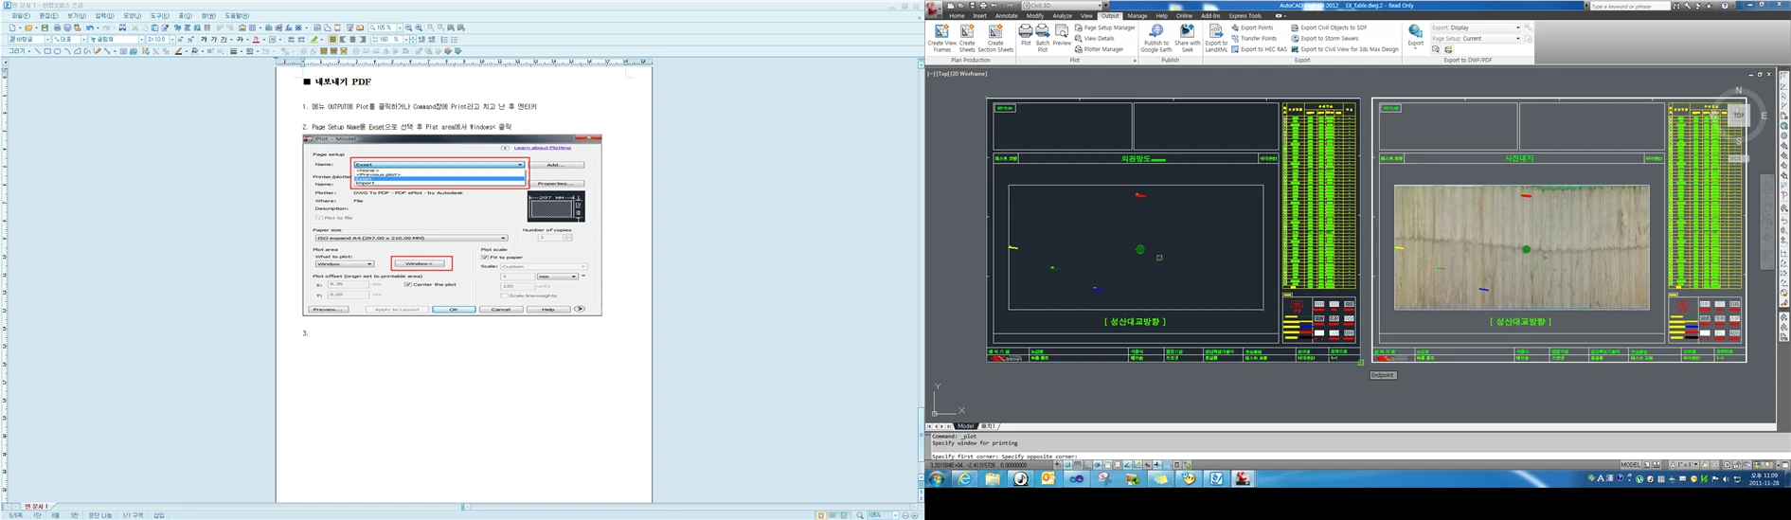Open the Annotate ribbon tab
The width and height of the screenshot is (1791, 520).
click(x=1006, y=16)
